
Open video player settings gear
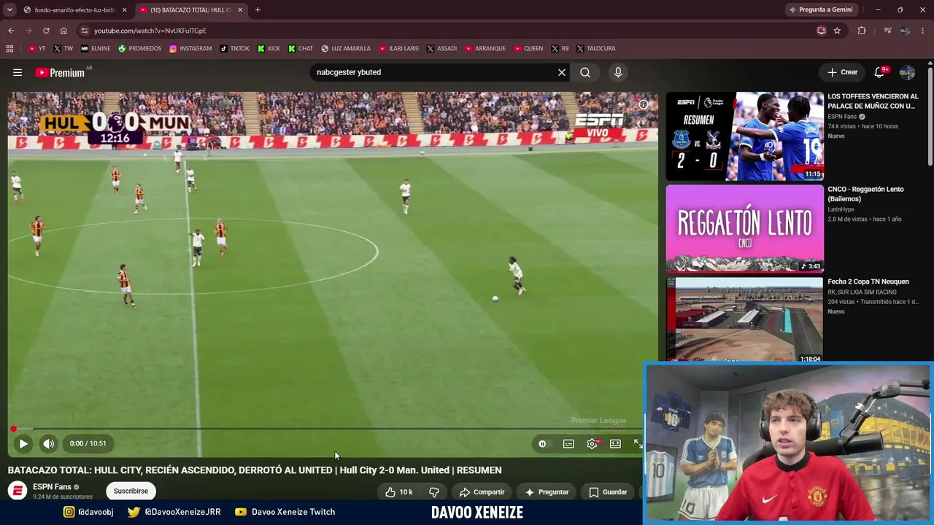point(592,443)
